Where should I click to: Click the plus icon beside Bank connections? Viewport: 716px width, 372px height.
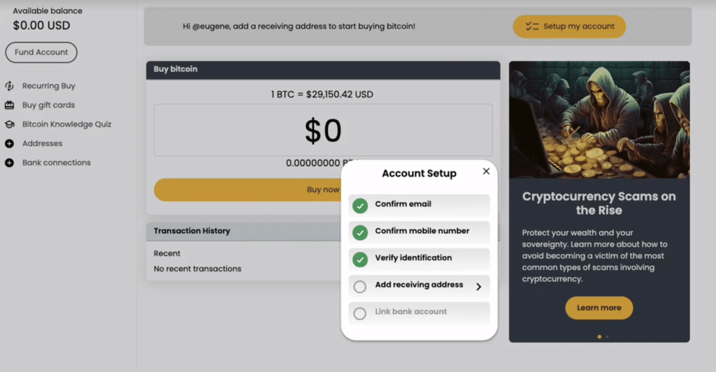coord(9,163)
